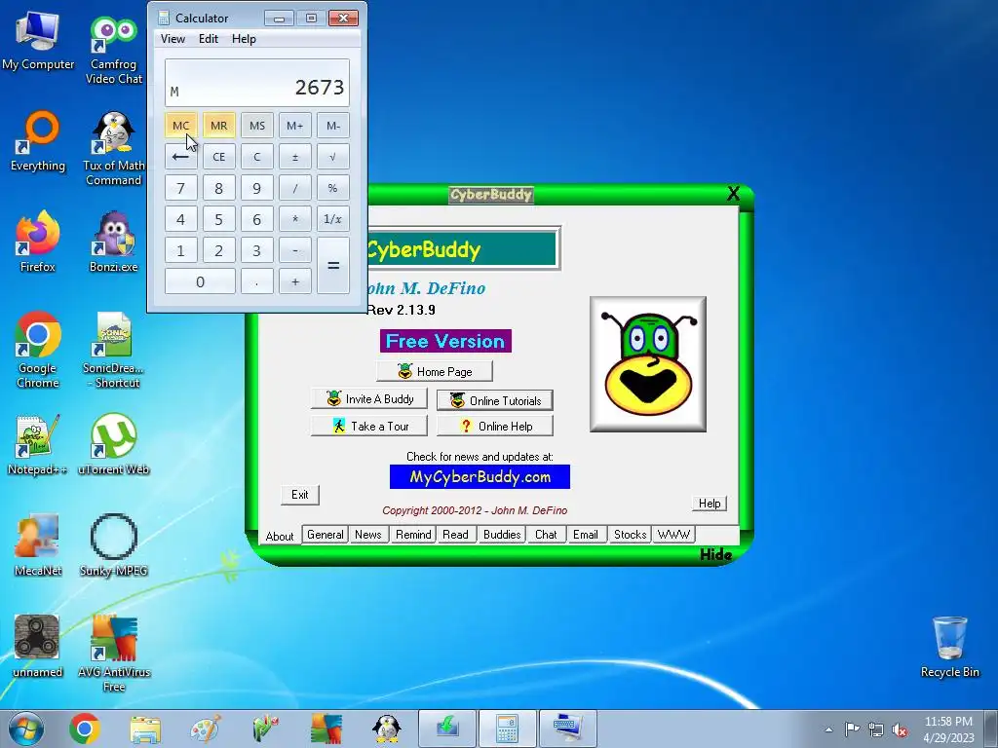998x748 pixels.
Task: Click the CyberBuddy Help button
Action: point(710,504)
